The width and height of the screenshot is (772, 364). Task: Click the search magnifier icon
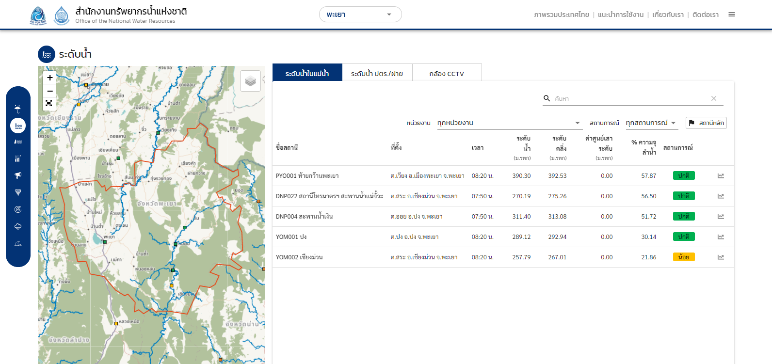tap(547, 98)
